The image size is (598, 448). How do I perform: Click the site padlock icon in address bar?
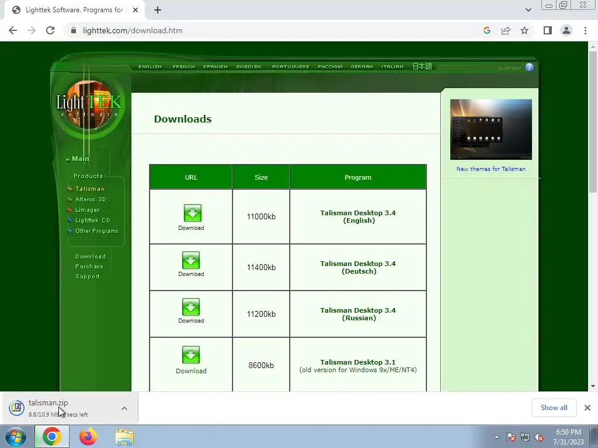tap(74, 30)
